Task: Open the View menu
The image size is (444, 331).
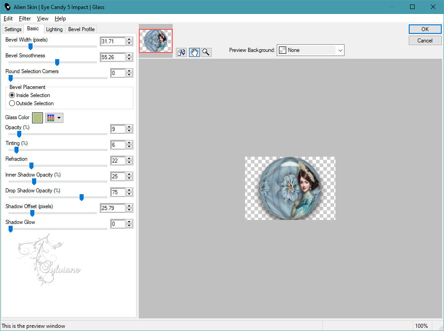Action: pyautogui.click(x=43, y=19)
